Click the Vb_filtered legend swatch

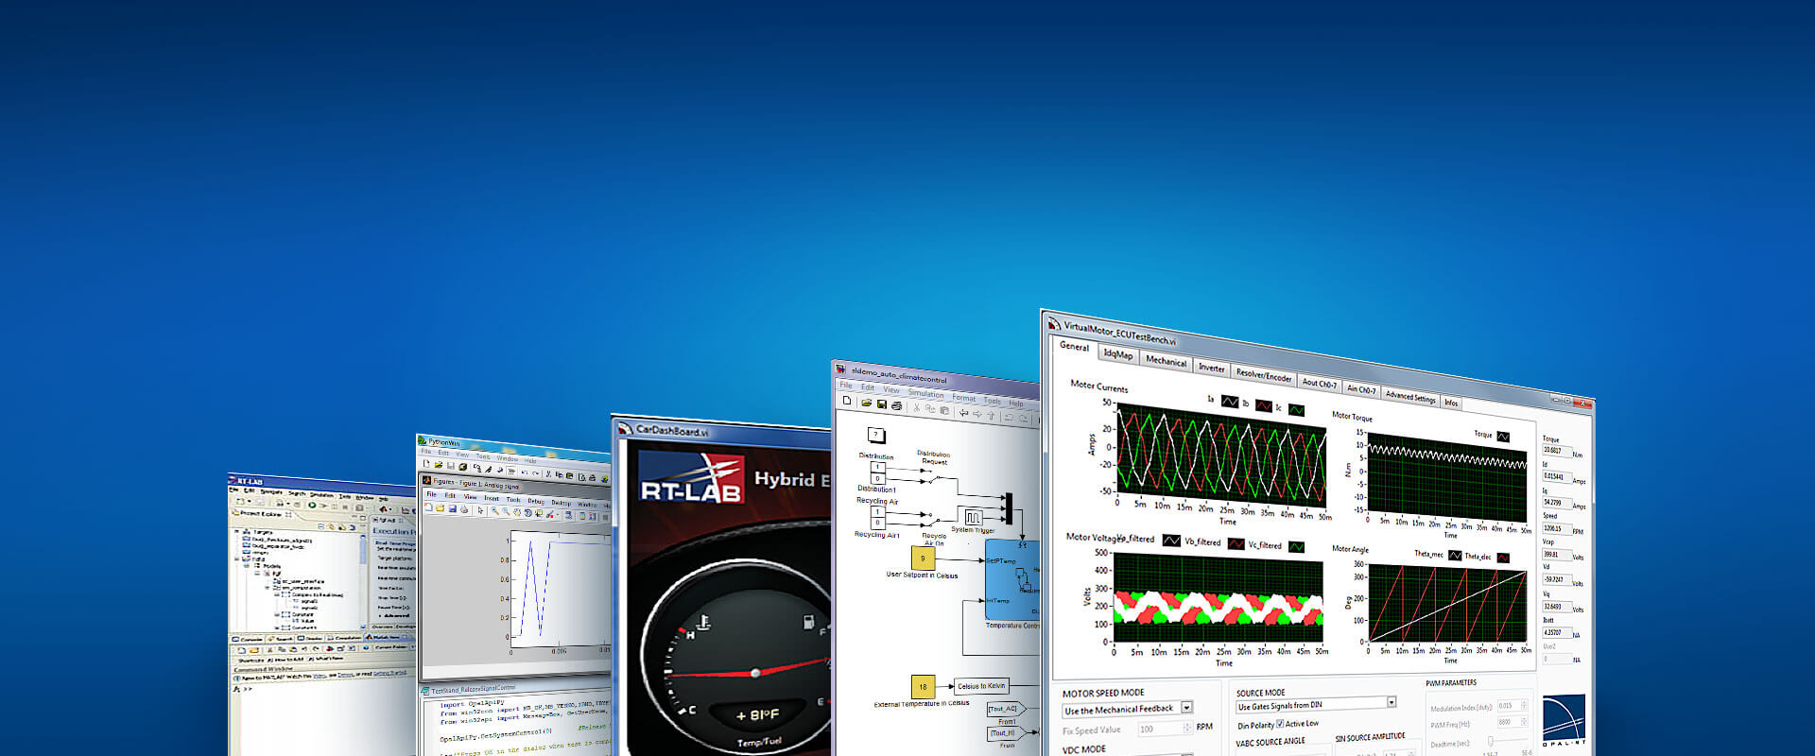pos(1236,544)
